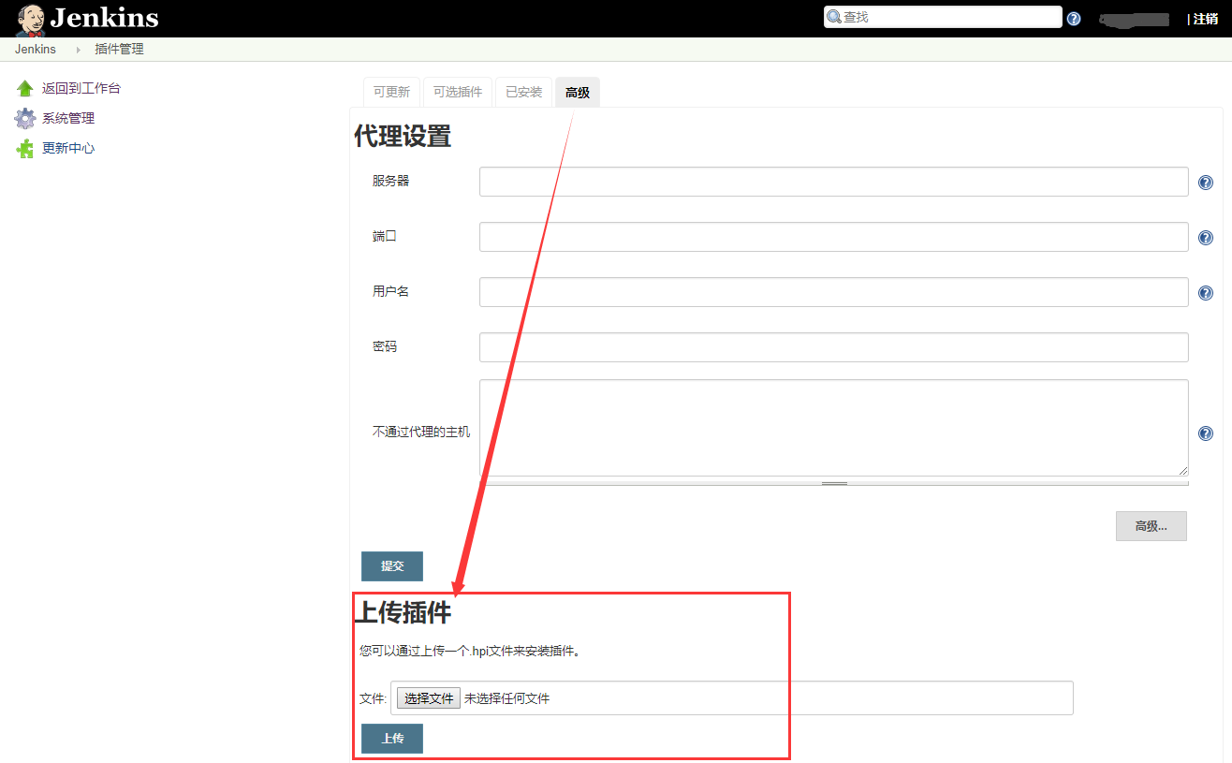Open help icon for 不通过代理的主机 field

1206,433
